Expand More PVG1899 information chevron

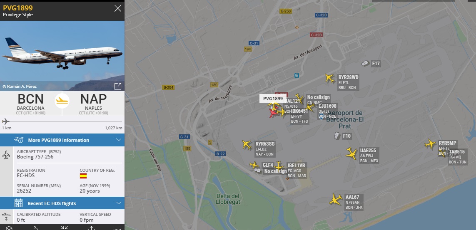point(118,140)
